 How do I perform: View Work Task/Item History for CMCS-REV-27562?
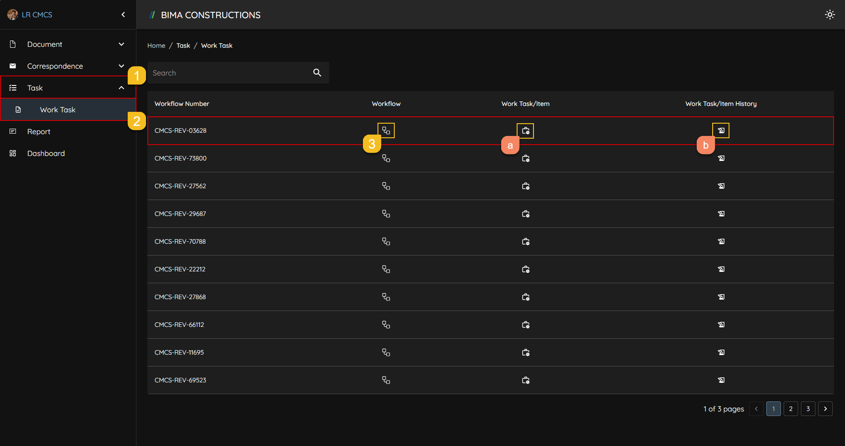(721, 186)
